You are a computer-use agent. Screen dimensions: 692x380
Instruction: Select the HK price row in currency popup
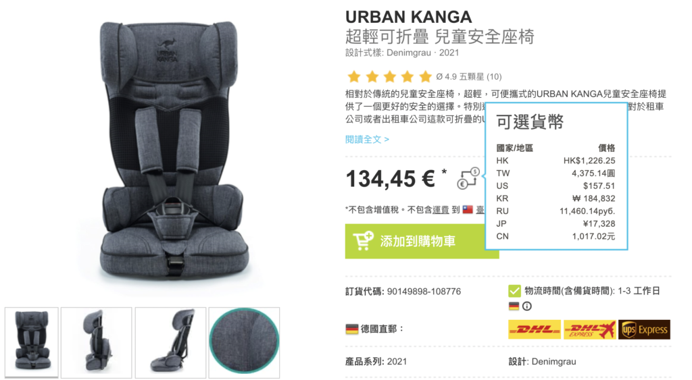click(x=555, y=161)
